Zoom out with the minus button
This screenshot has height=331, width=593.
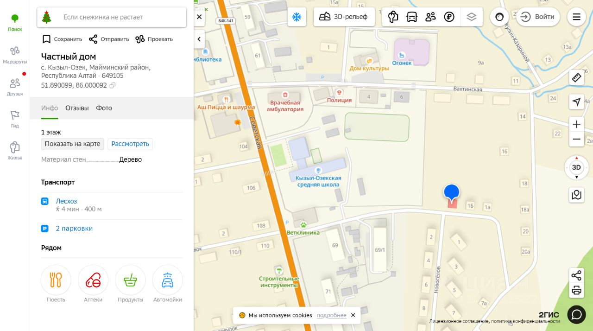576,139
